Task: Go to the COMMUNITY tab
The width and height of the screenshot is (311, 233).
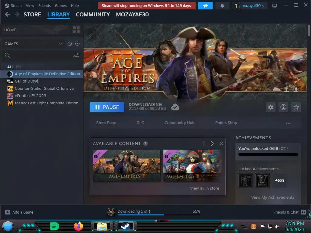Action: pos(93,15)
